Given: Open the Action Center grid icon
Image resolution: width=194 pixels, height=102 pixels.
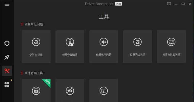Looking at the screenshot, I should tap(7, 85).
